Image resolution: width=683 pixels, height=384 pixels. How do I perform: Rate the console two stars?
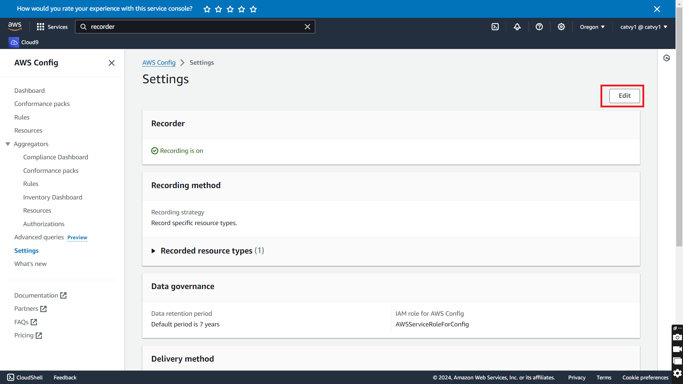point(218,9)
